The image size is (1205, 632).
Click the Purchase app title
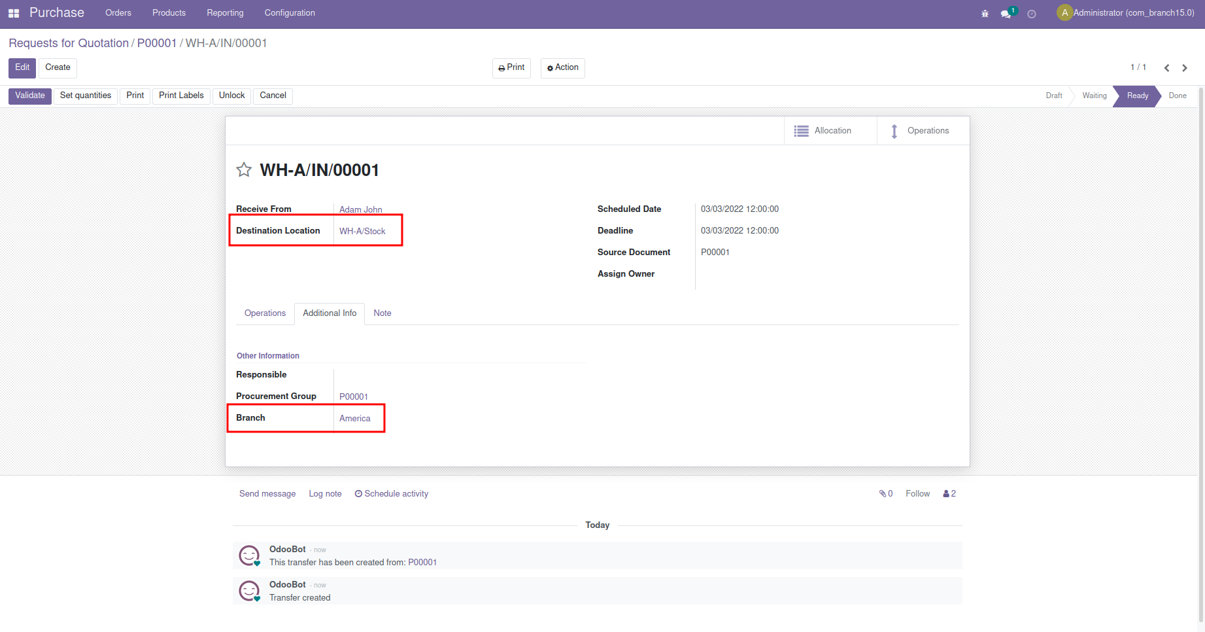[x=57, y=13]
